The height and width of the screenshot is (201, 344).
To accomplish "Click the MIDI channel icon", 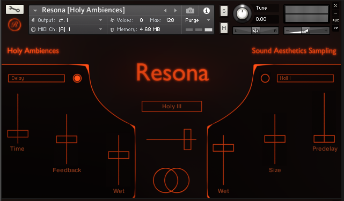I will tap(33, 29).
